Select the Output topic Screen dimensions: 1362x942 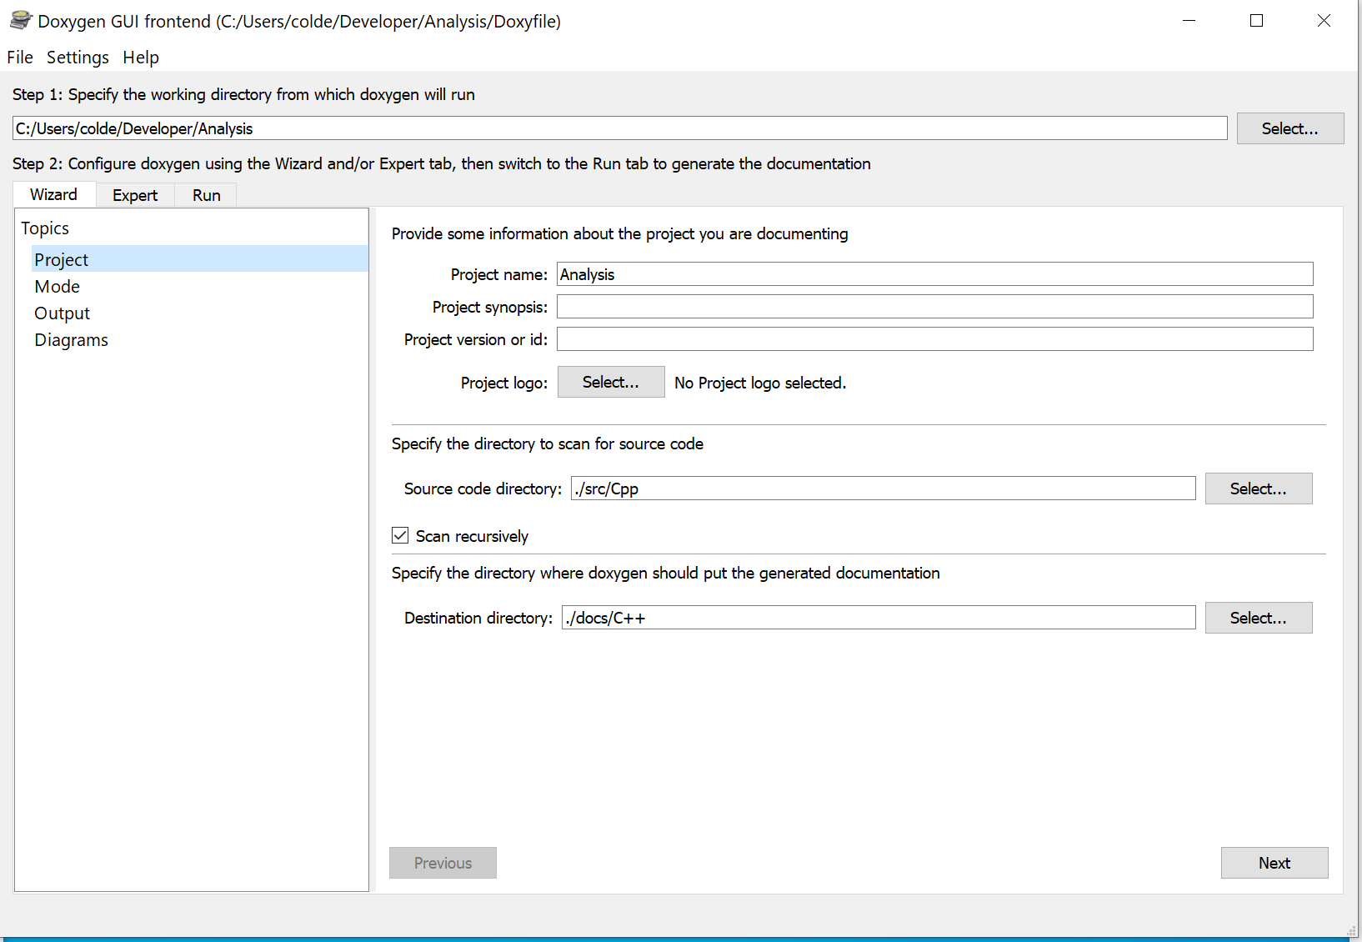[x=200, y=313]
